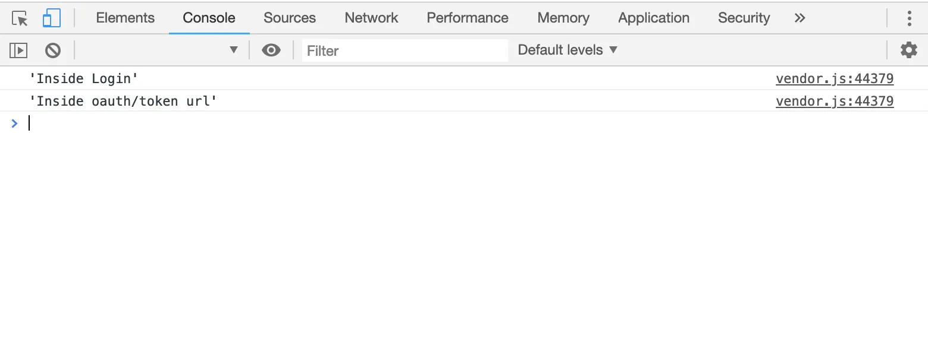Show more tabs with the chevrons

coord(800,18)
